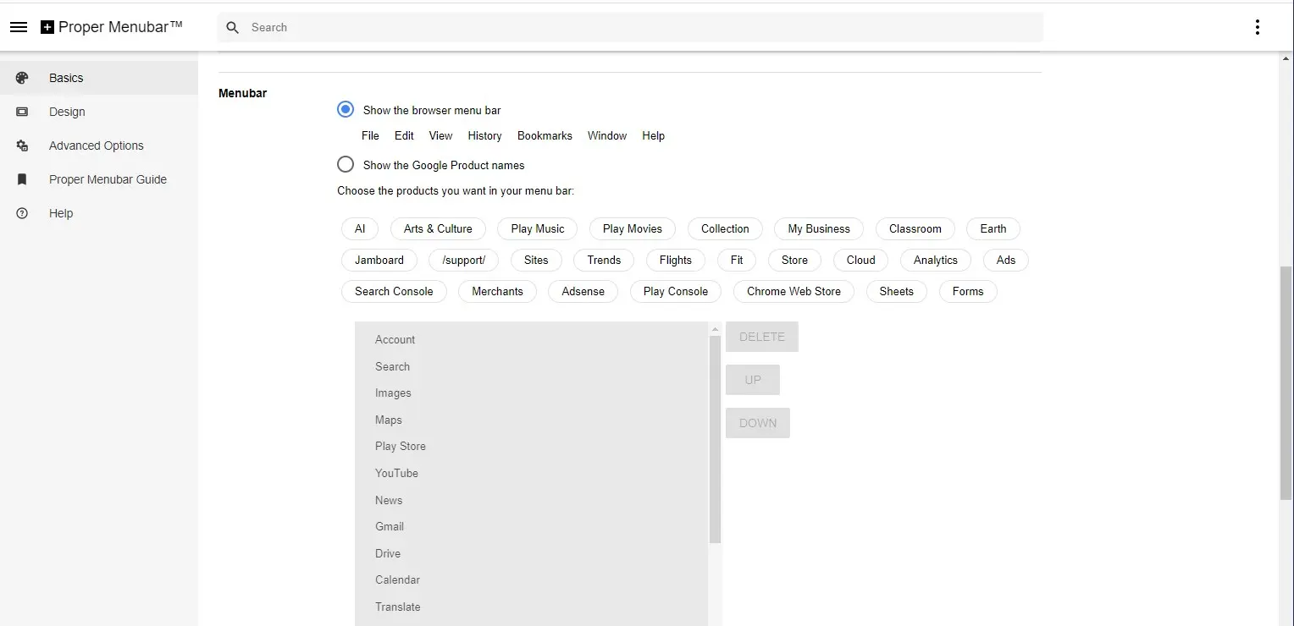Image resolution: width=1294 pixels, height=626 pixels.
Task: Add the Search Console chip
Action: (x=394, y=291)
